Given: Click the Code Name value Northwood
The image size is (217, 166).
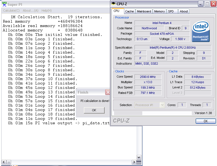Looking at the screenshot, I should [149, 28].
